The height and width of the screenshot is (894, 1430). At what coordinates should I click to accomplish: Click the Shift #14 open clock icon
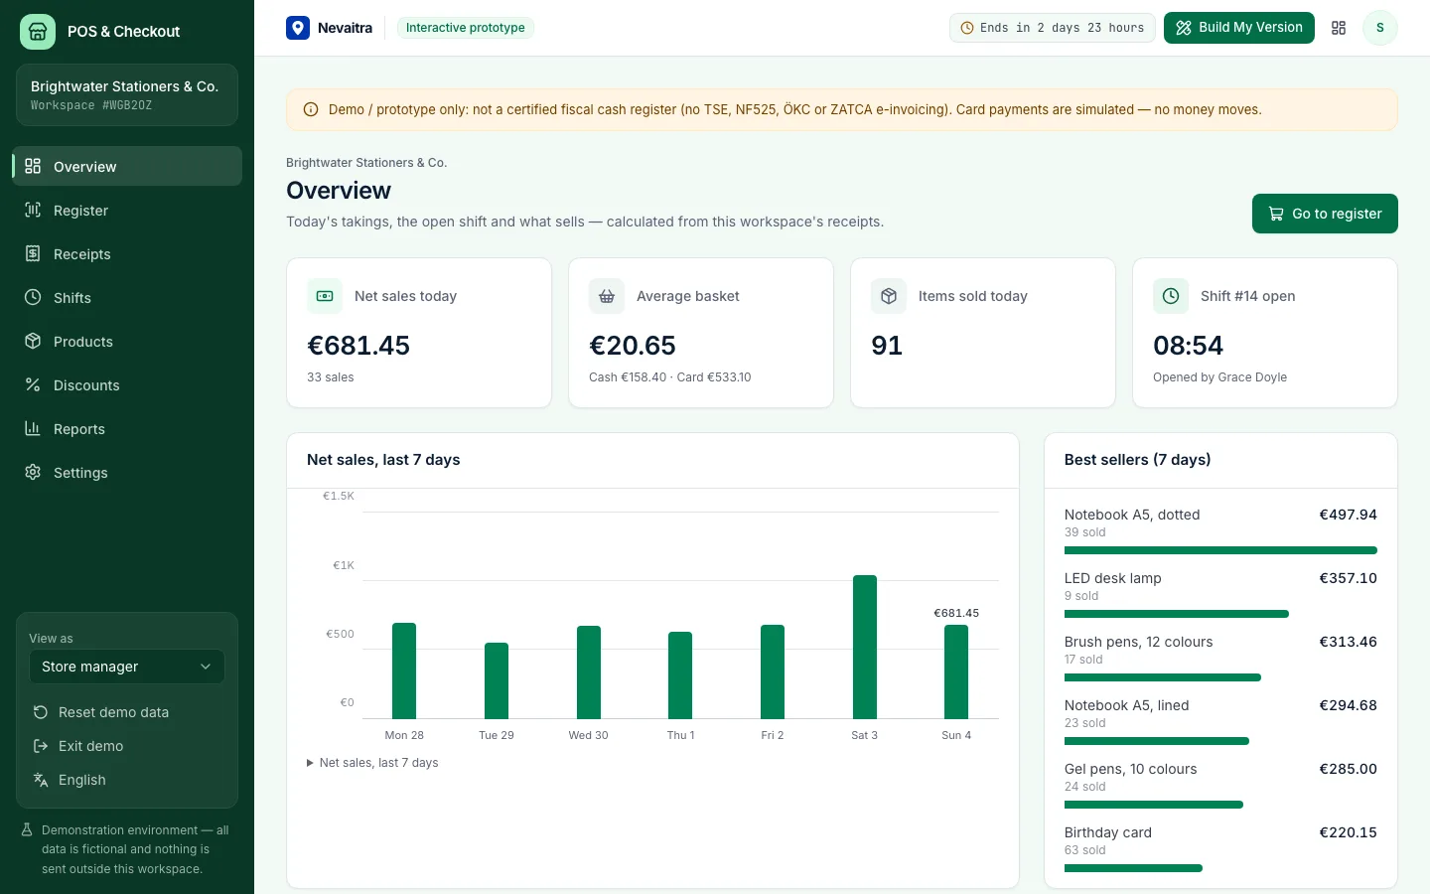(1171, 296)
